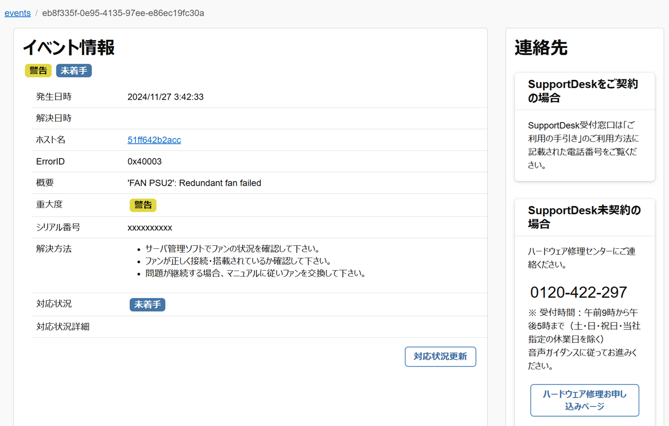Open ハードウェア修理お申し込みページ button
Viewport: 669px width, 426px height.
point(584,400)
